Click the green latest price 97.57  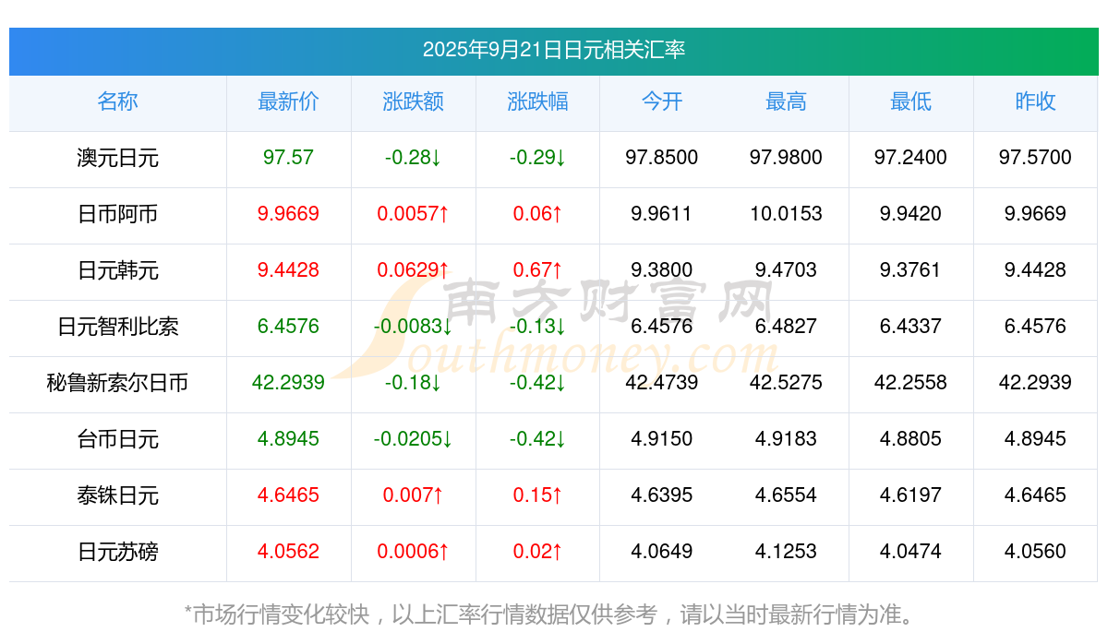pos(289,158)
